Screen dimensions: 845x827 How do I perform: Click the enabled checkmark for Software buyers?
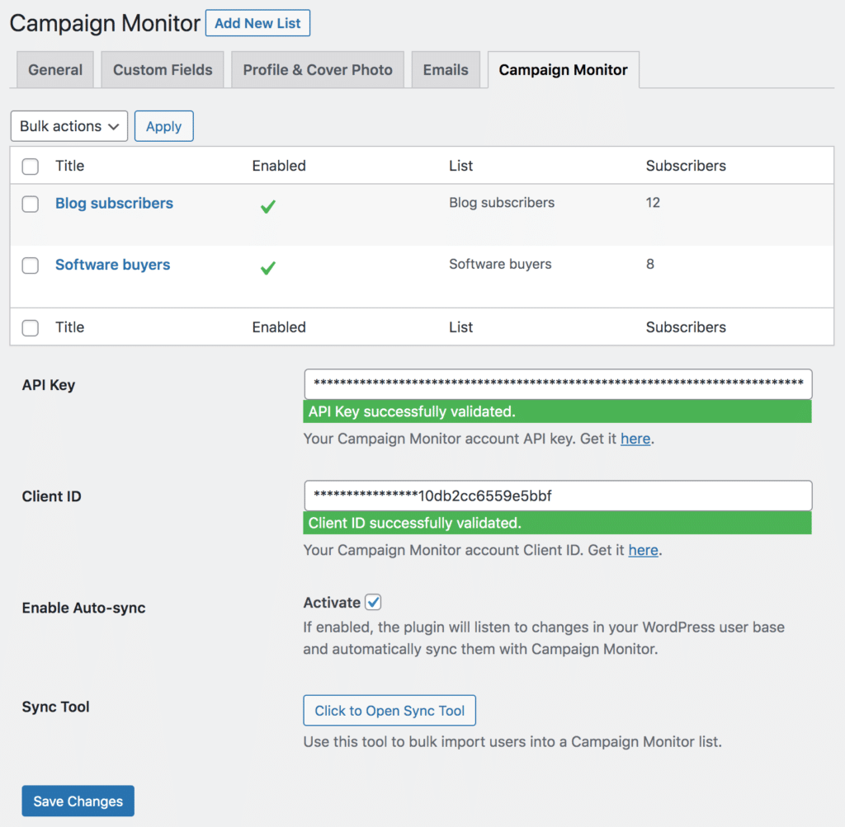pyautogui.click(x=268, y=268)
